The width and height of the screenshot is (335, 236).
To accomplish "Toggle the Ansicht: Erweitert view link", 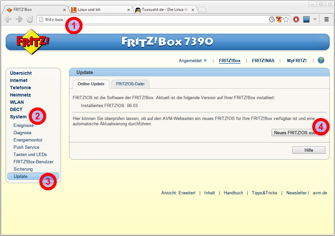I will click(178, 193).
